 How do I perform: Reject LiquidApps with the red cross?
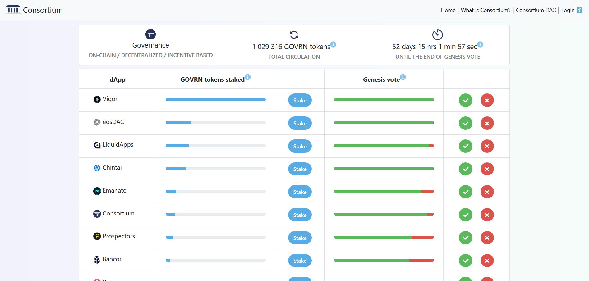click(487, 146)
